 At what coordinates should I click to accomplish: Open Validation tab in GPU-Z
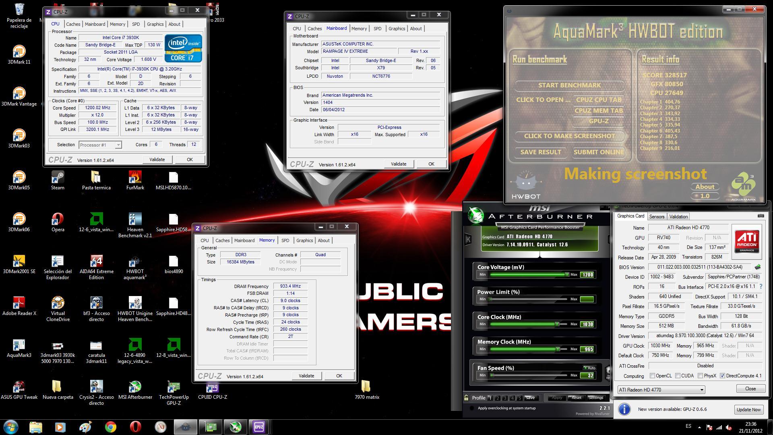678,217
